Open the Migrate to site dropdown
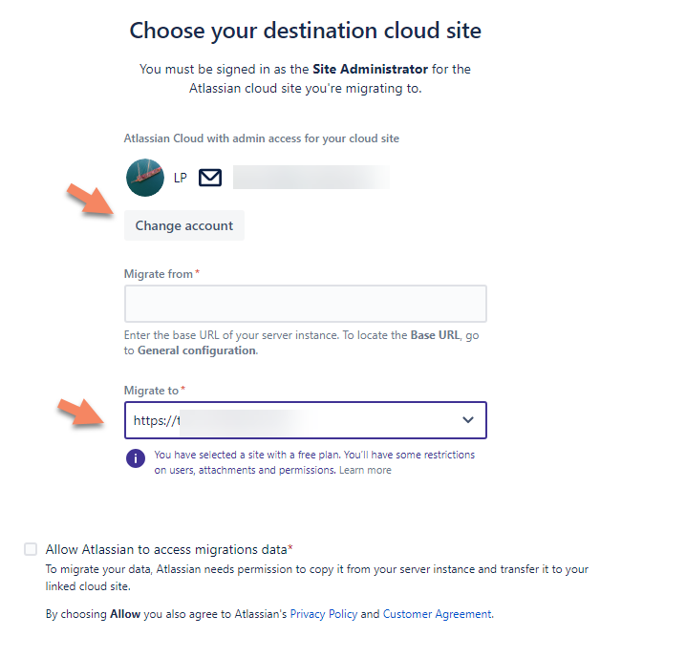The height and width of the screenshot is (658, 686). click(306, 420)
